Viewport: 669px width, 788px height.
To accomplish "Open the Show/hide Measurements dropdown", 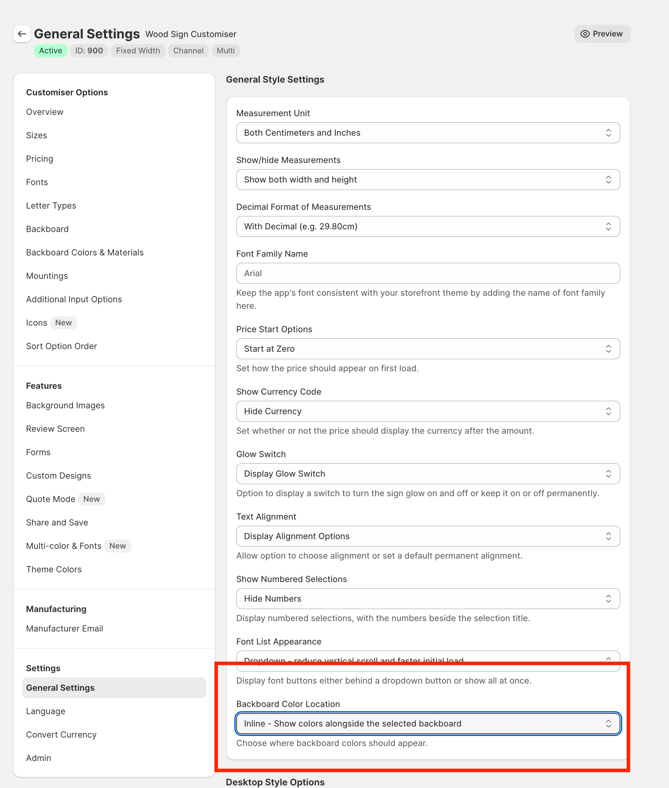I will 428,180.
